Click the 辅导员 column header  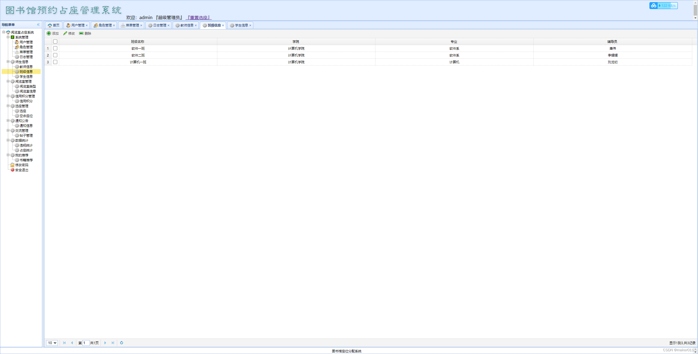(x=612, y=41)
